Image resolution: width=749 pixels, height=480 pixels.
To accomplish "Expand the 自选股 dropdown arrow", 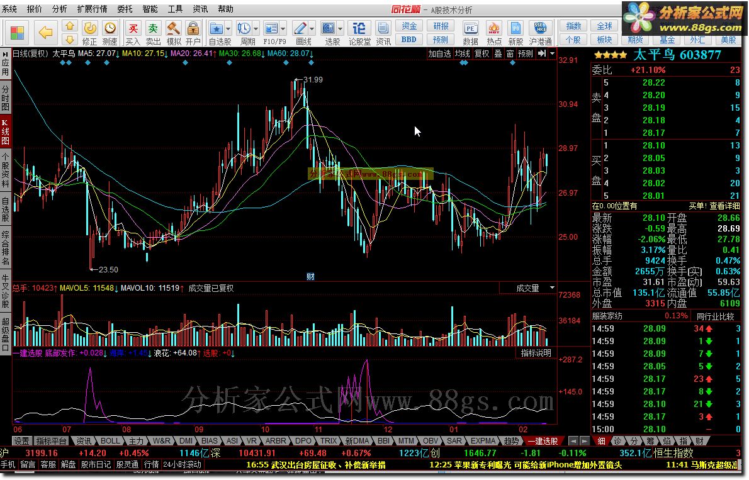I will (228, 29).
